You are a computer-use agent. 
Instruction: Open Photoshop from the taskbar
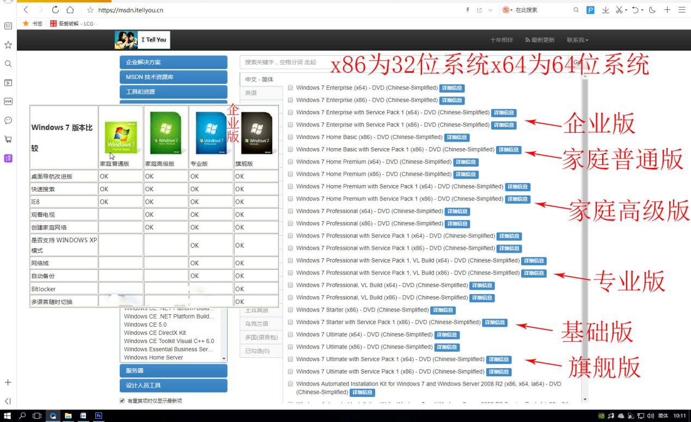click(x=99, y=415)
